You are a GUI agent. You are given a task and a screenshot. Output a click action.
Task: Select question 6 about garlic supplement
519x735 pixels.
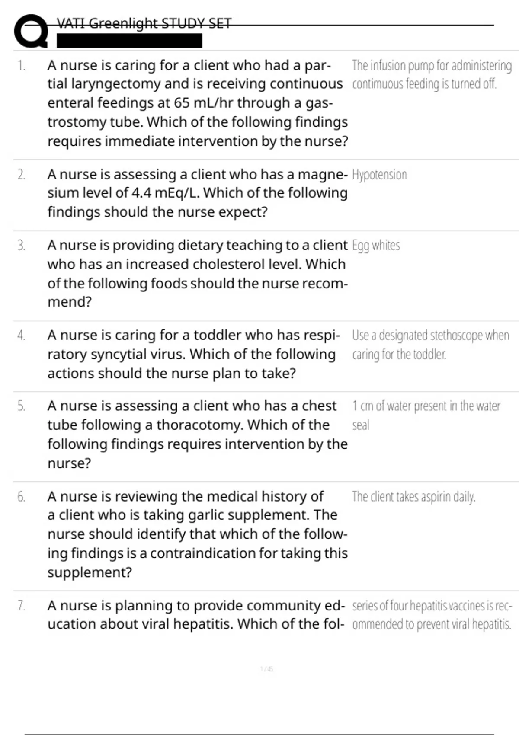(197, 534)
